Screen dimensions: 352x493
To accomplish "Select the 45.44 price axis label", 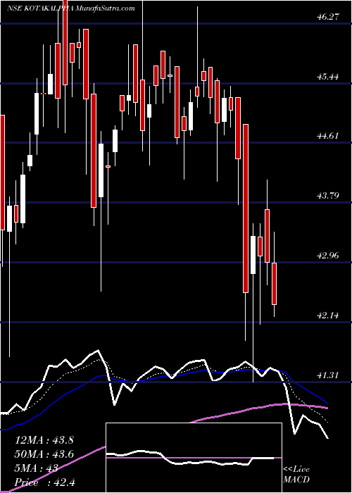I will [327, 76].
